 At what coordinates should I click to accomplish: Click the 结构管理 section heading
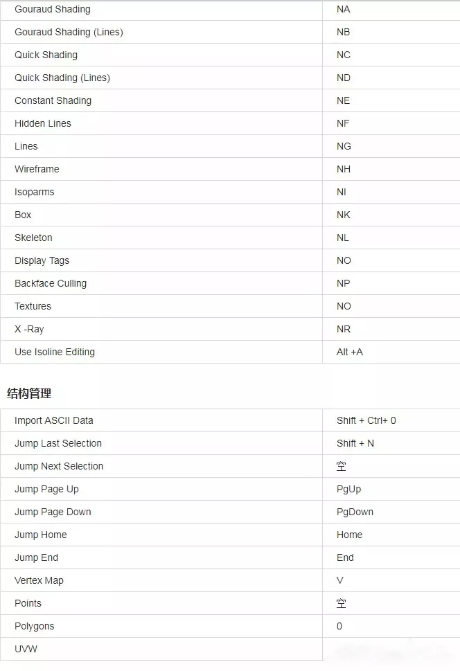(29, 393)
